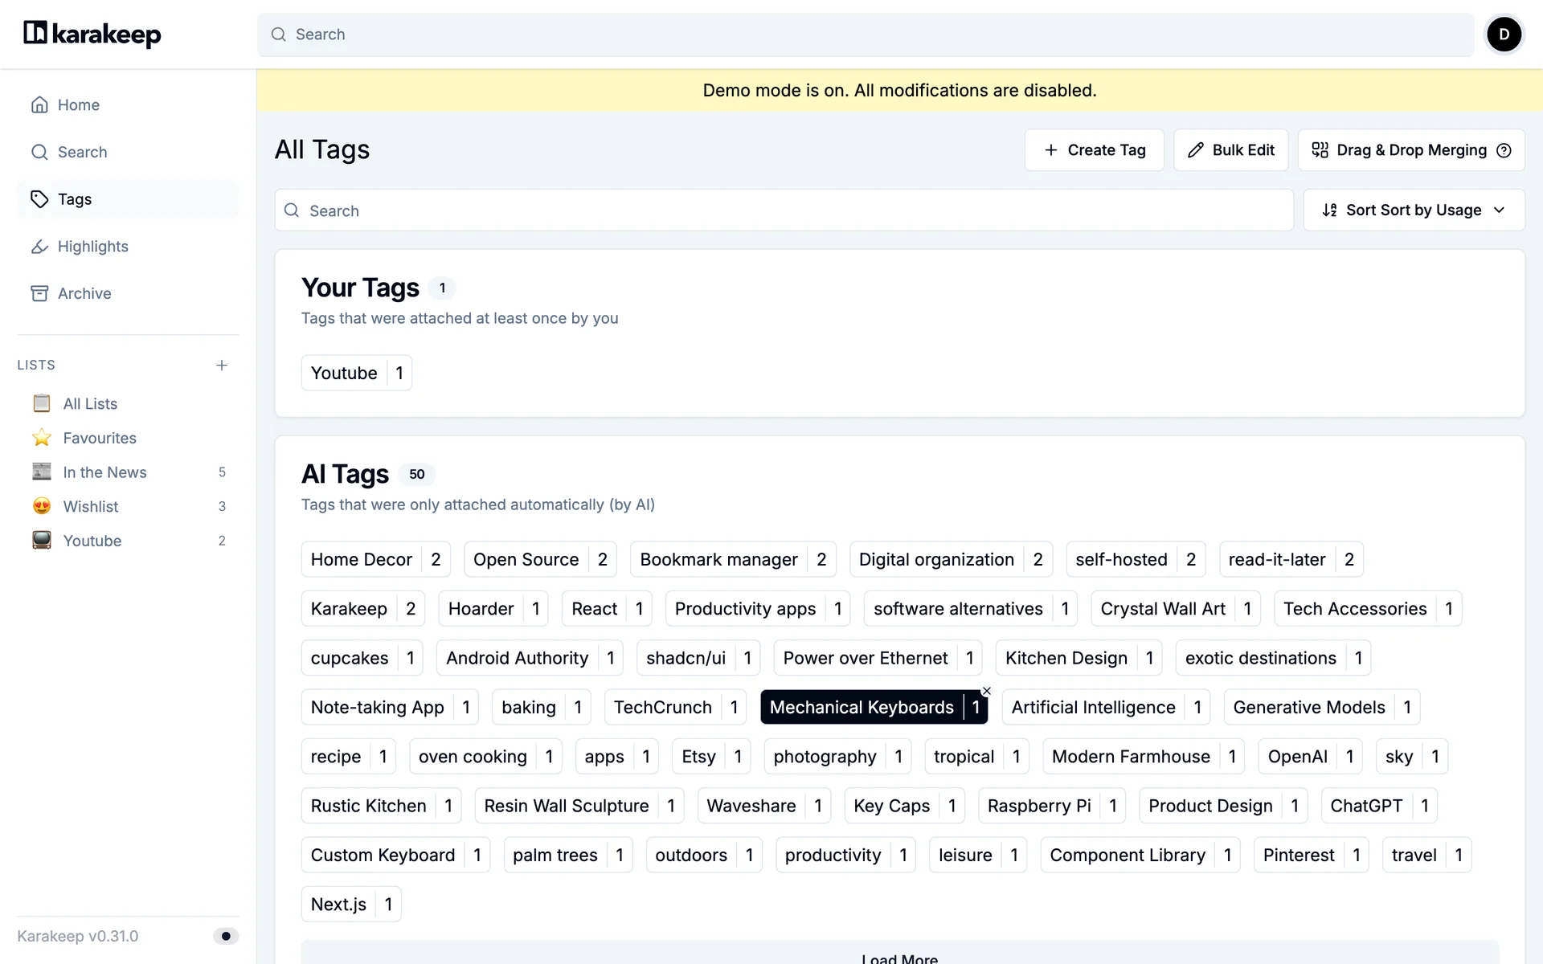Click the Youtube list television icon
The width and height of the screenshot is (1543, 964).
tap(42, 541)
